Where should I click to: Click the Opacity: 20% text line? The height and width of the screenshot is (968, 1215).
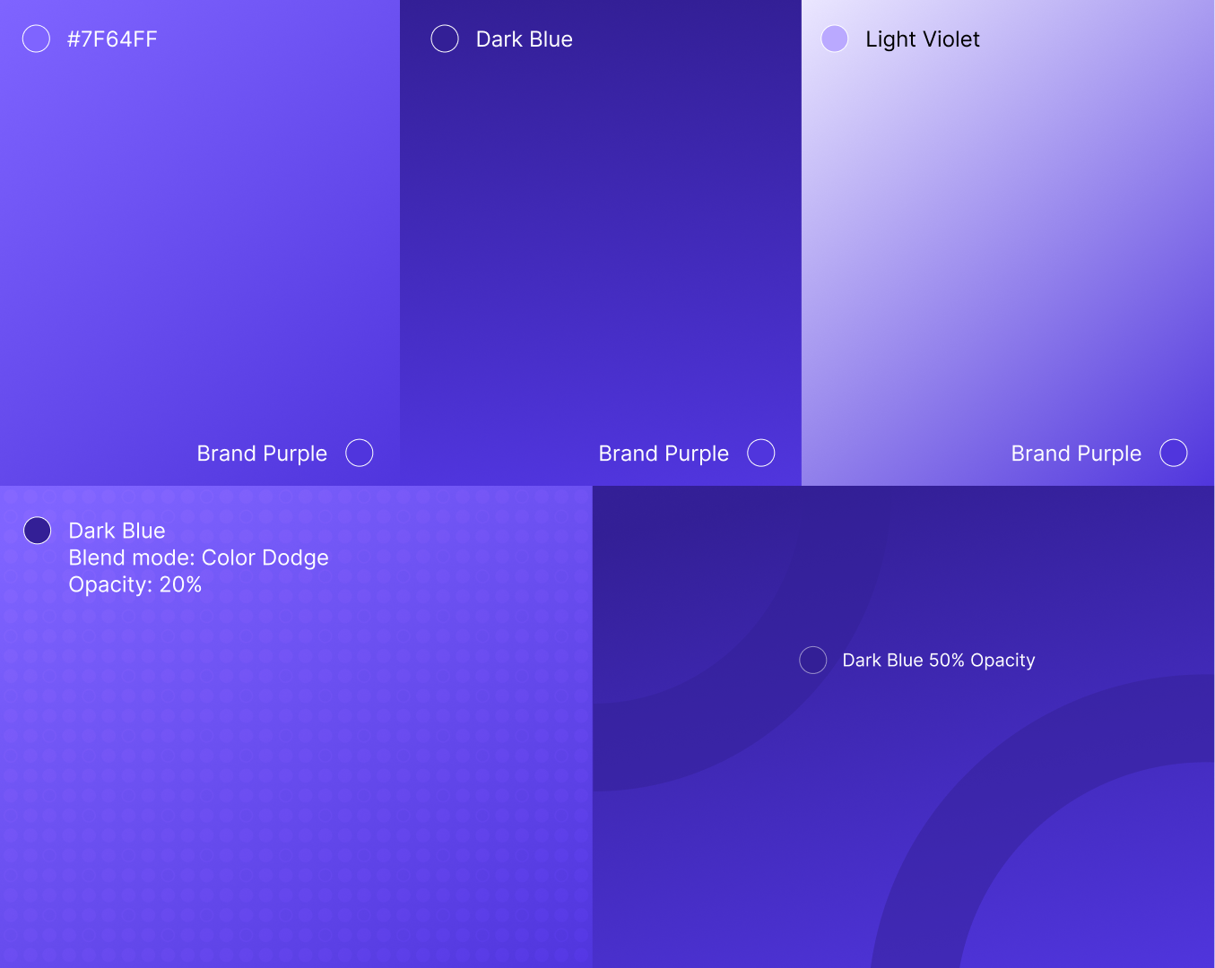point(135,584)
